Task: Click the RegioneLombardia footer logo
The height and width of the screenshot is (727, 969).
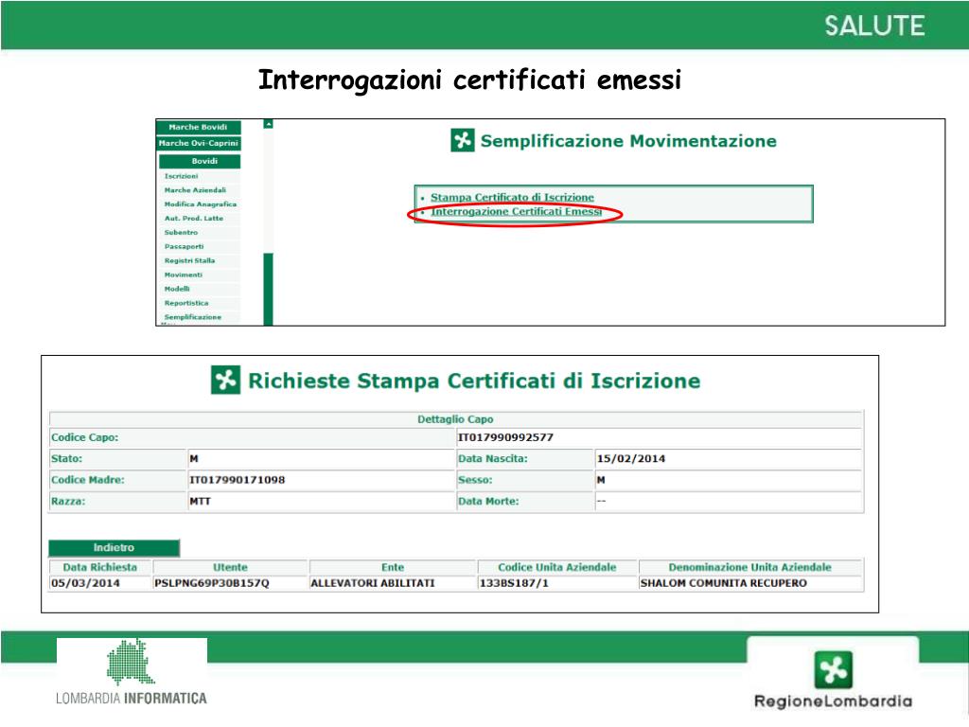Action: (833, 682)
